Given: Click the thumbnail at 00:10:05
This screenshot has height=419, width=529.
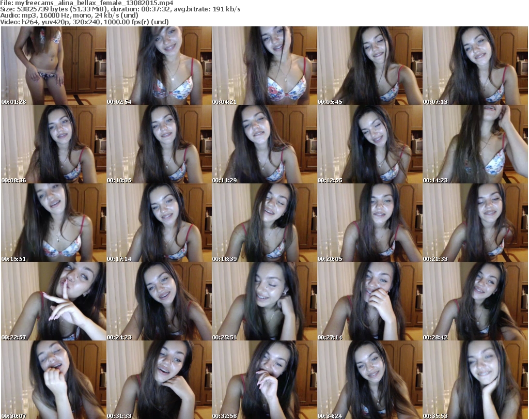Looking at the screenshot, I should click(159, 144).
